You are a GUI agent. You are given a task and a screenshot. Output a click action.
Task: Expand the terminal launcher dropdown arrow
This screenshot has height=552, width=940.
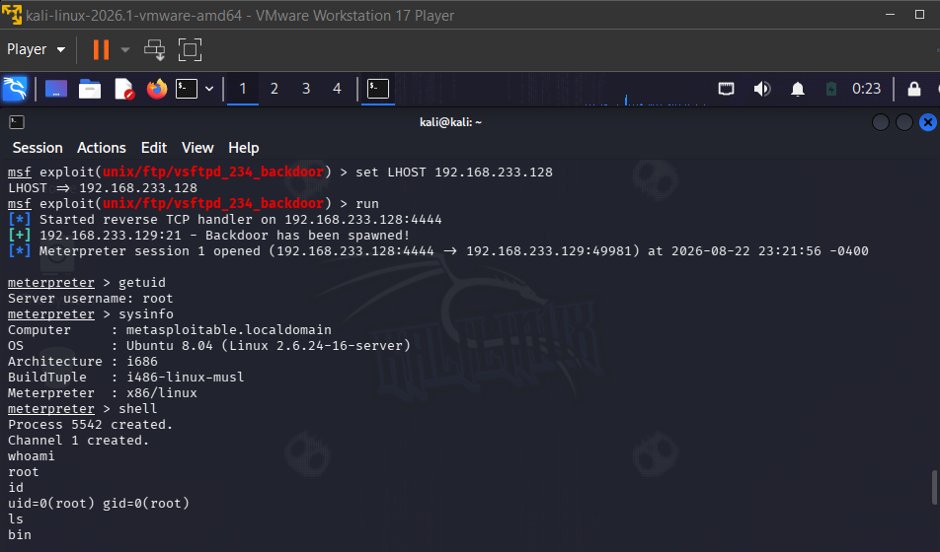coord(209,89)
